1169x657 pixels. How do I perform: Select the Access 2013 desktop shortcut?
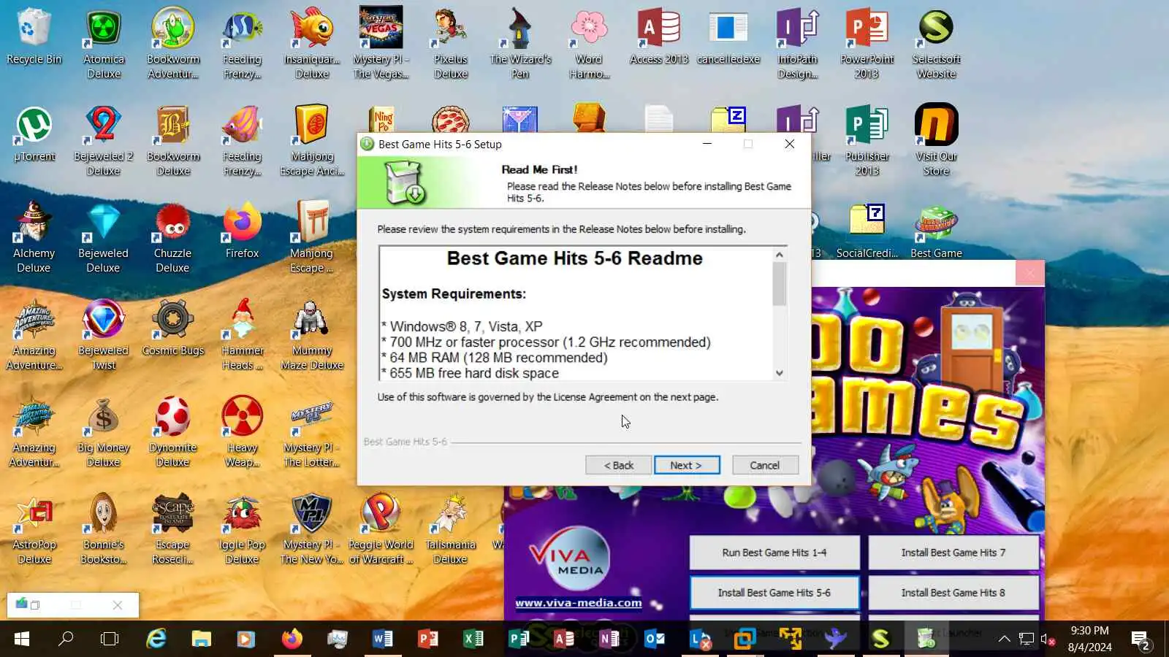click(659, 36)
